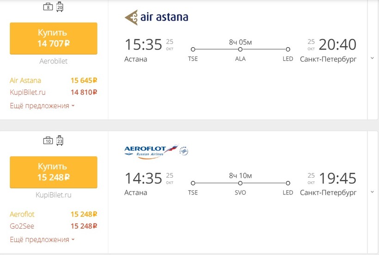Click the ALA stopover point on route
Image resolution: width=379 pixels, height=255 pixels.
[x=240, y=50]
